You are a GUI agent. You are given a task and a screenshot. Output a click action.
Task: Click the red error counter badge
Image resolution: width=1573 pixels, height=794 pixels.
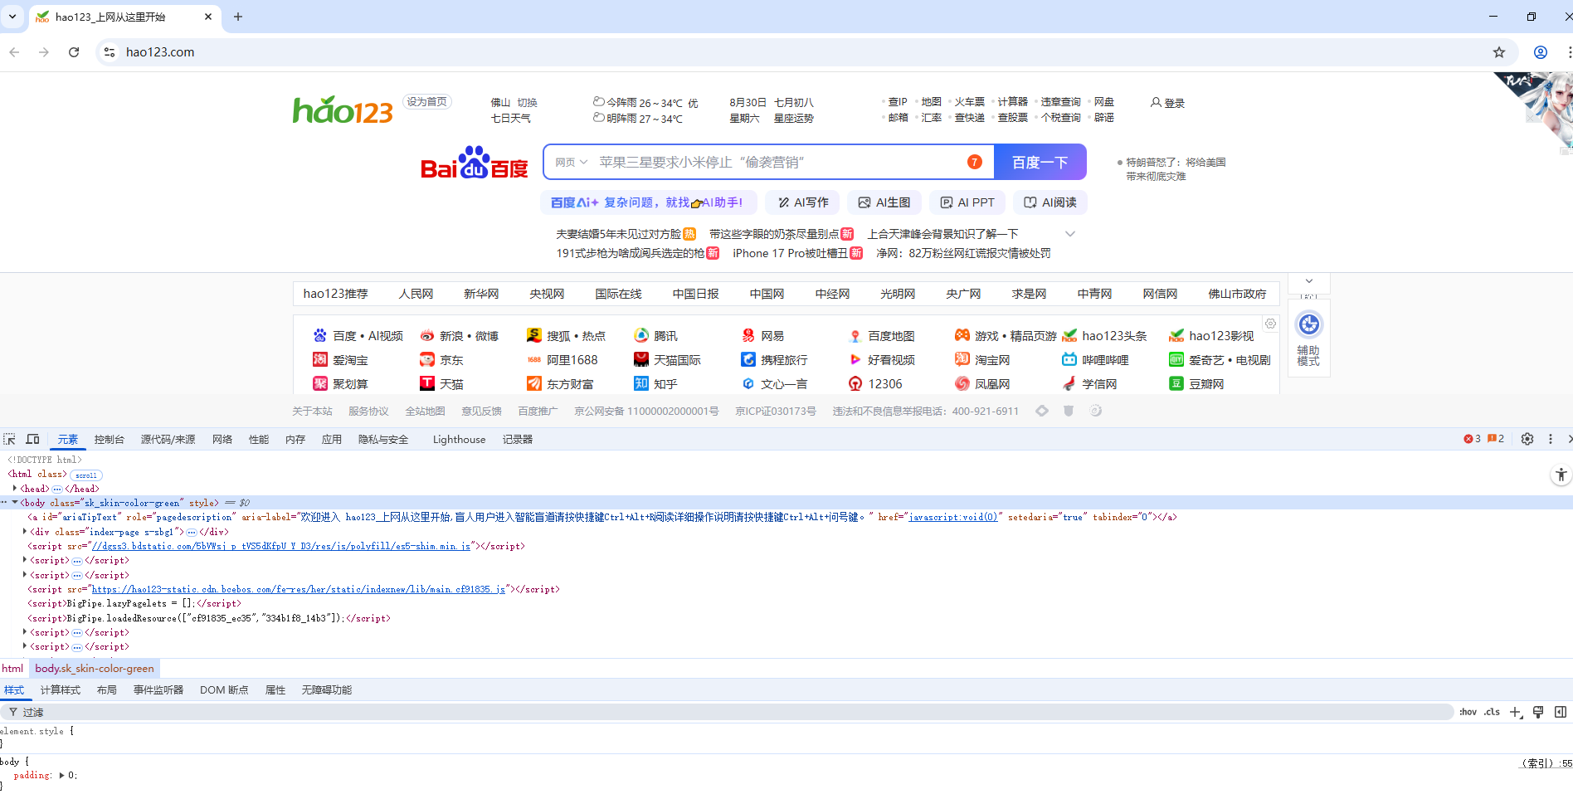[1470, 439]
